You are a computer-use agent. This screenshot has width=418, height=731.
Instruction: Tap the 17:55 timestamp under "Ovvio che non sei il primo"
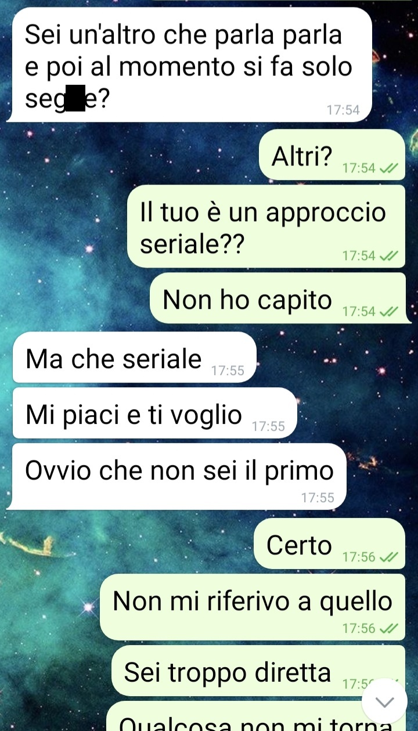[x=318, y=498]
